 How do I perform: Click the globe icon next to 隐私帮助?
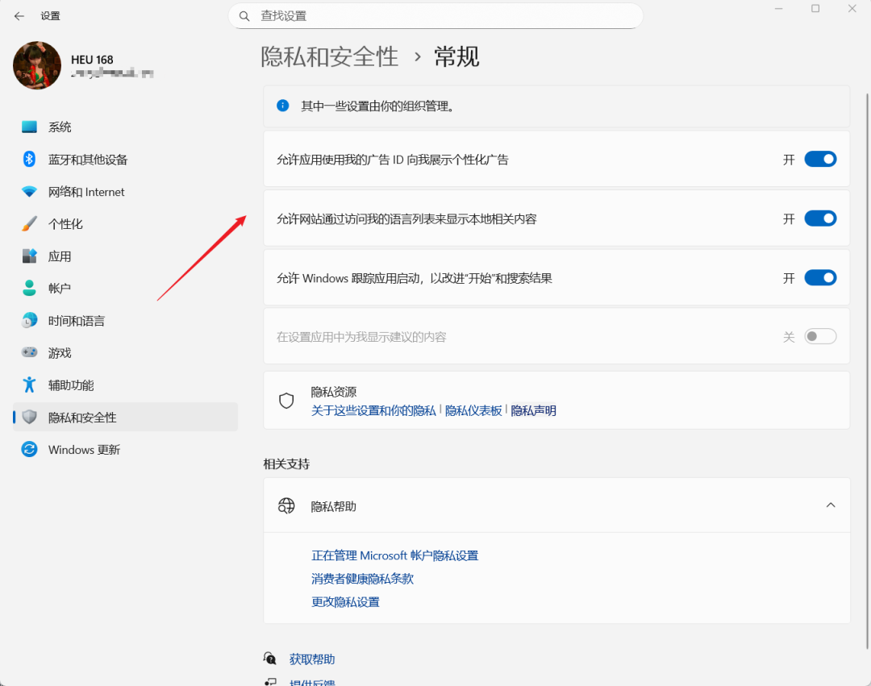click(x=286, y=505)
